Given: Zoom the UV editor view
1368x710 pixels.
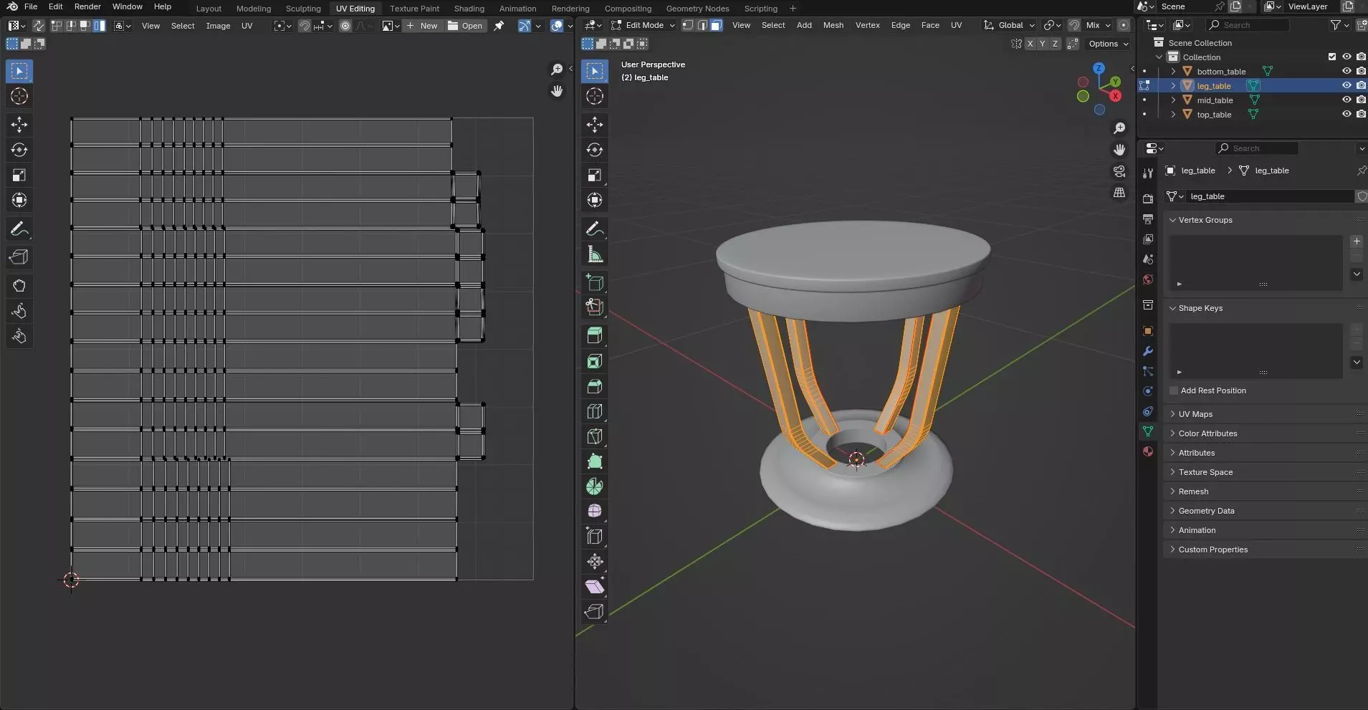Looking at the screenshot, I should click(557, 69).
